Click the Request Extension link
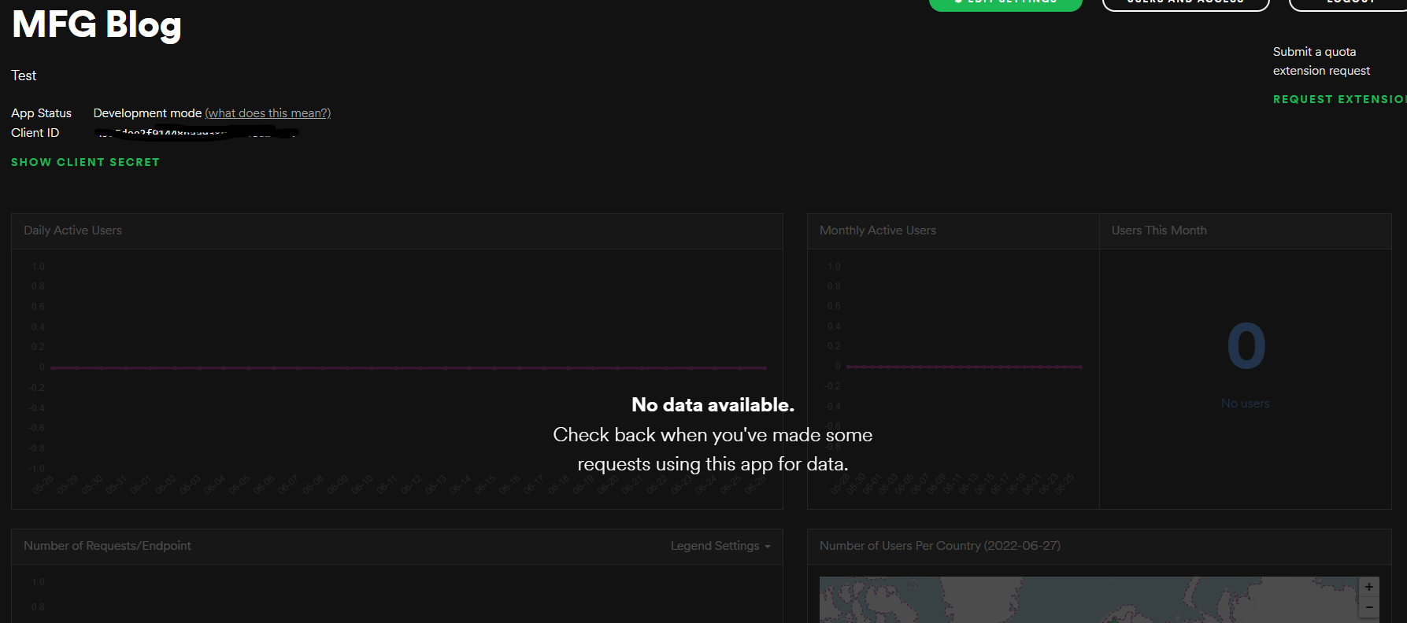Viewport: 1407px width, 623px height. [x=1339, y=99]
